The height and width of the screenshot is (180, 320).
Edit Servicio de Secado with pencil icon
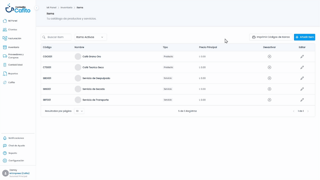(x=302, y=89)
